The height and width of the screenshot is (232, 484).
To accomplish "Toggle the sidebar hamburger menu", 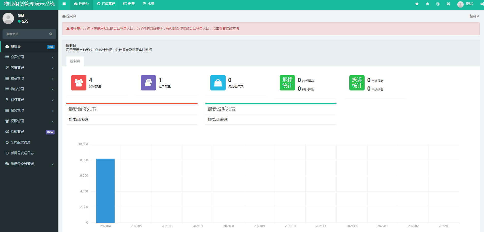I will [x=64, y=4].
